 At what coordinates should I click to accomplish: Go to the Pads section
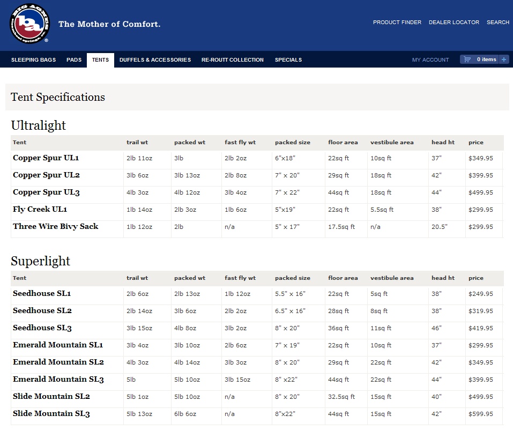[74, 60]
